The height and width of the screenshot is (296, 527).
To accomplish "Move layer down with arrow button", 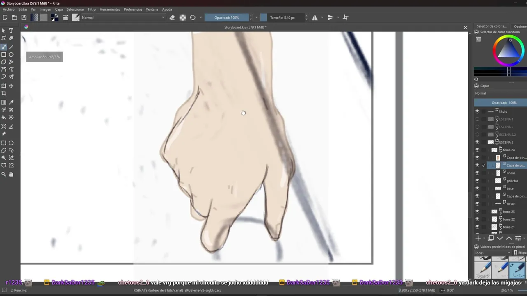I will (x=500, y=238).
